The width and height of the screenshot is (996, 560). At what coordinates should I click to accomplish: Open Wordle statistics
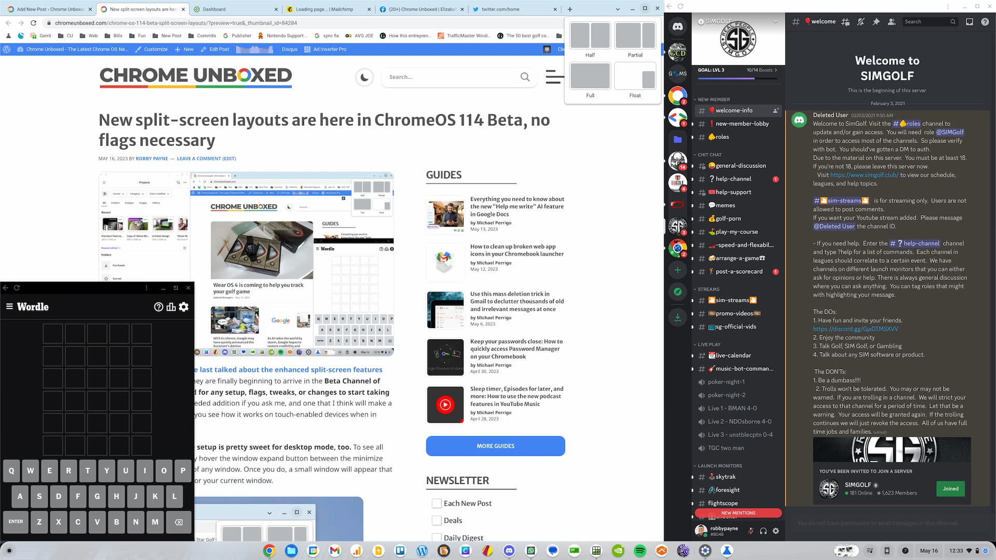coord(171,307)
